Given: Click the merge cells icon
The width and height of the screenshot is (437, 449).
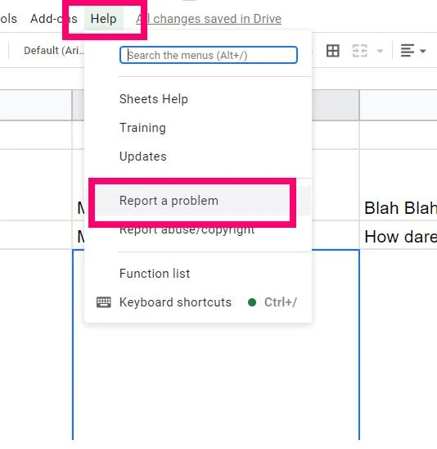Looking at the screenshot, I should 360,51.
